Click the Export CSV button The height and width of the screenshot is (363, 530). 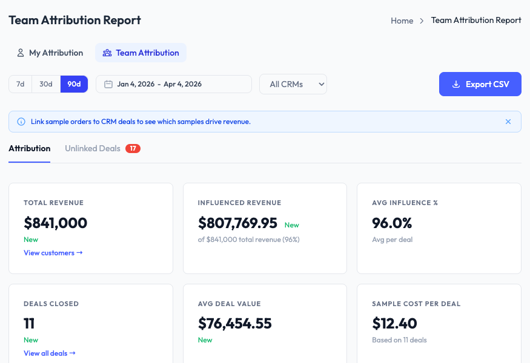click(x=480, y=84)
